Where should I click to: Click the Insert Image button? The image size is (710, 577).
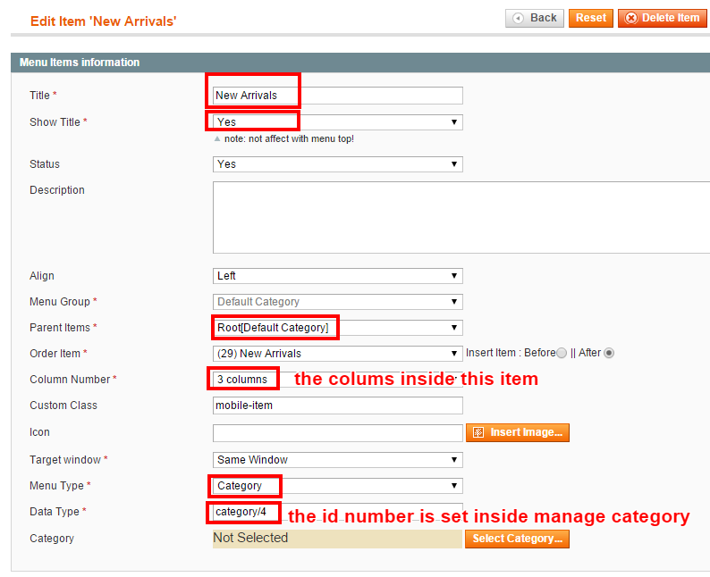[517, 432]
